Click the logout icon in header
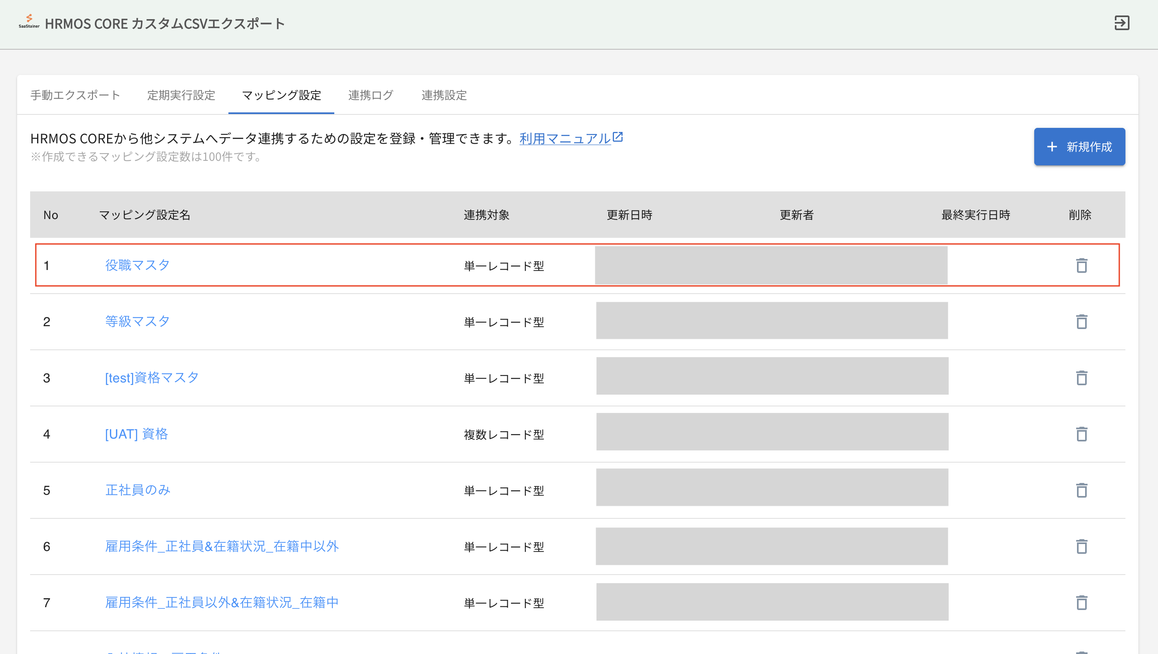The height and width of the screenshot is (654, 1158). coord(1122,23)
